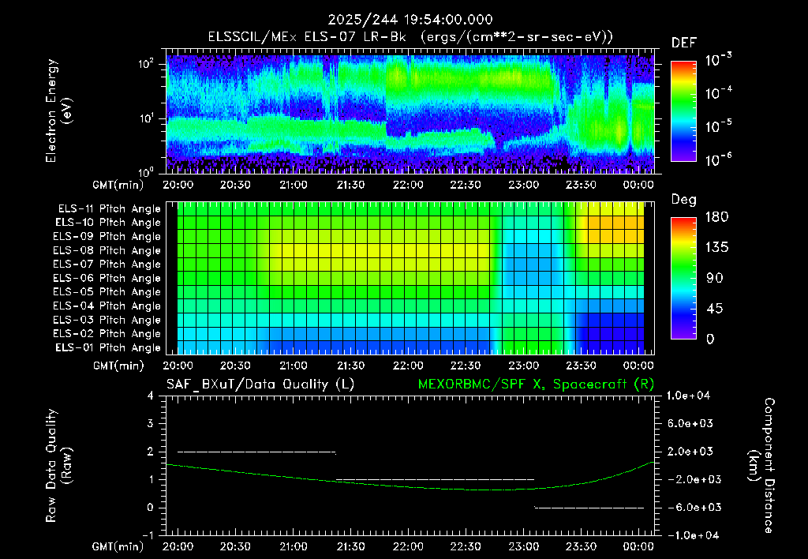The image size is (808, 559).
Task: Click the 'ELS-04 Pitch Angle' row label
Action: pos(107,306)
